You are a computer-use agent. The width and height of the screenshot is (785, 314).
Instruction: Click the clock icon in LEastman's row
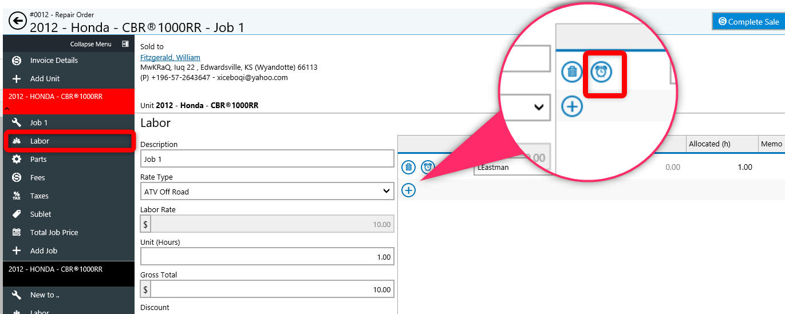pos(428,167)
